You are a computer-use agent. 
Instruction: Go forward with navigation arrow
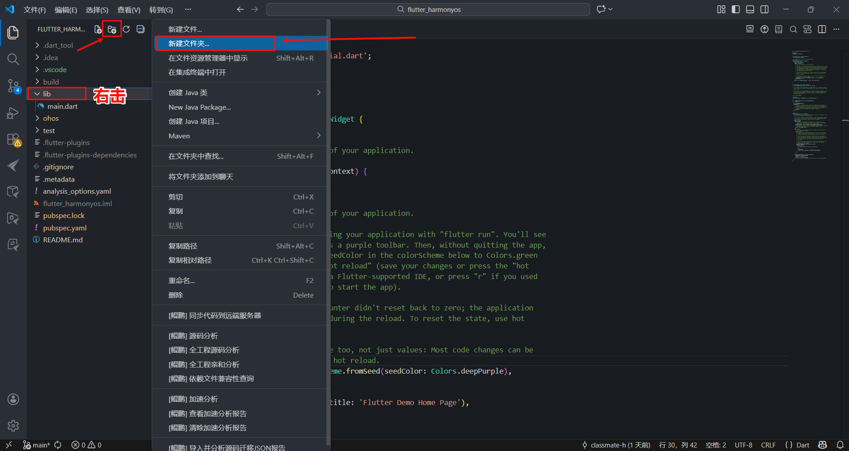255,9
